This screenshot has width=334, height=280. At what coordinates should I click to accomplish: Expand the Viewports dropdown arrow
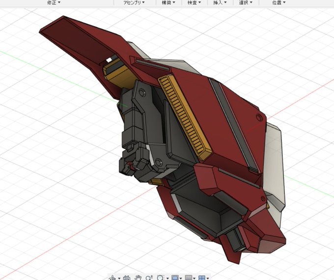208,279
